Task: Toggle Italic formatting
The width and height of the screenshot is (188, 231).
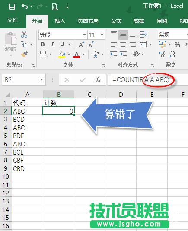Action: [52, 44]
